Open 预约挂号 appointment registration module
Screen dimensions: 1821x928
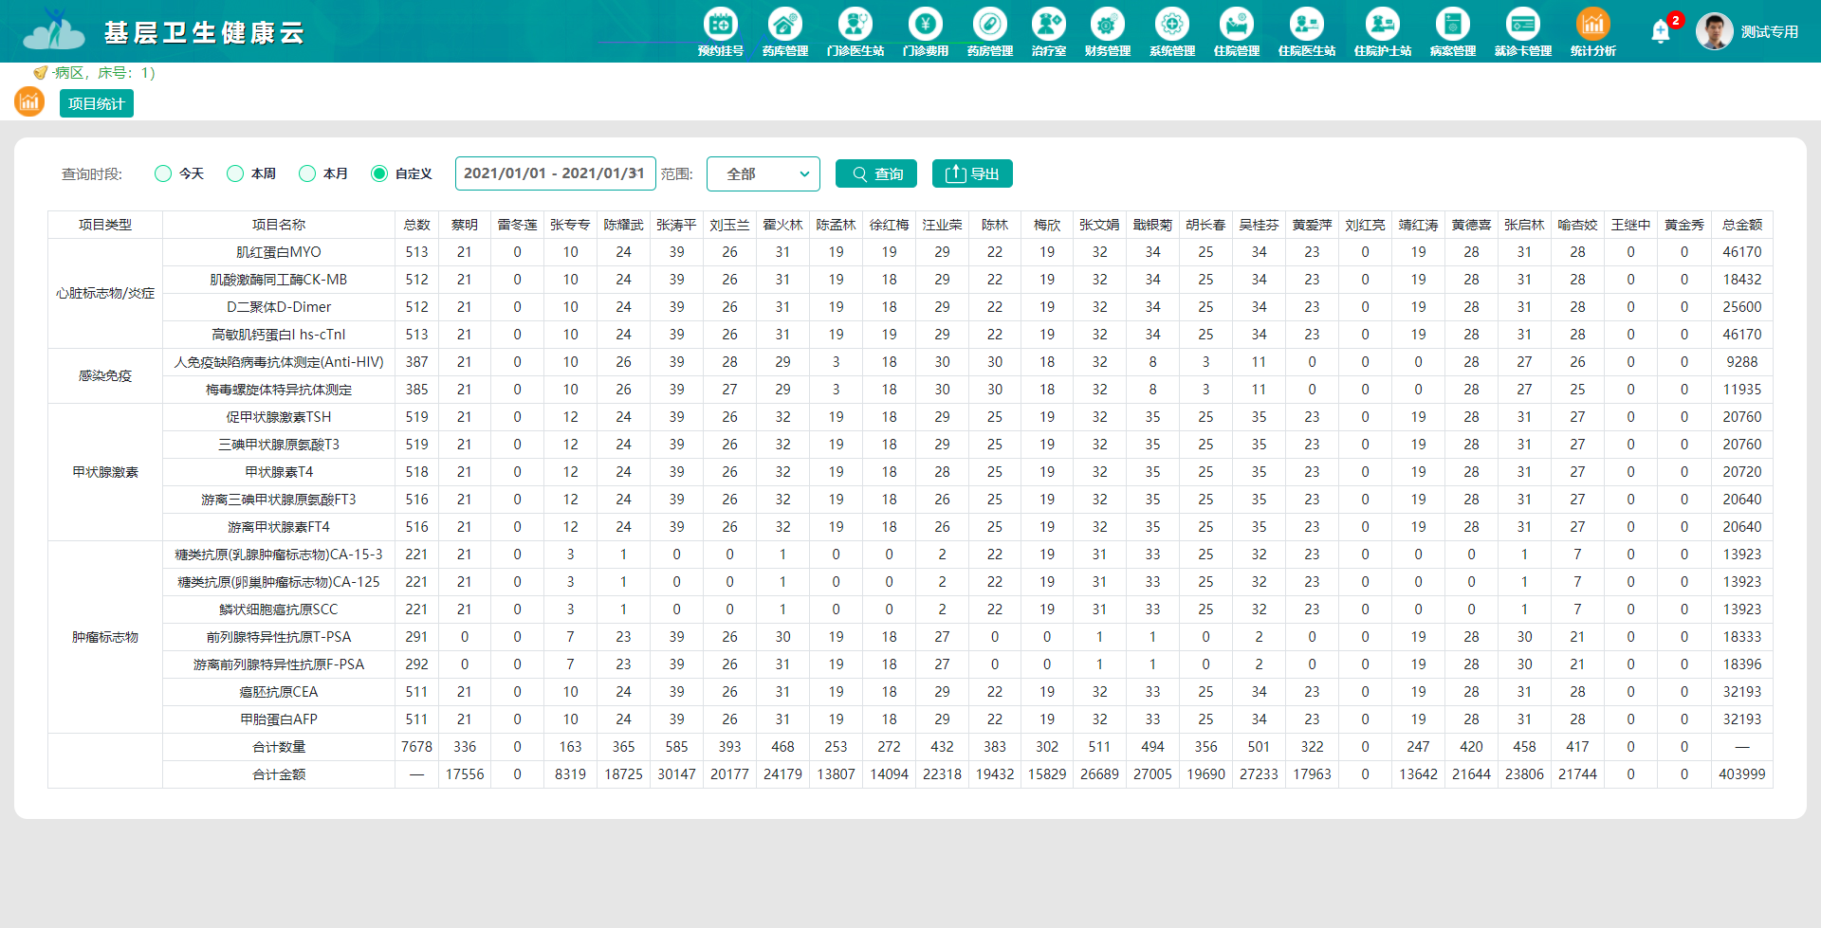(721, 32)
